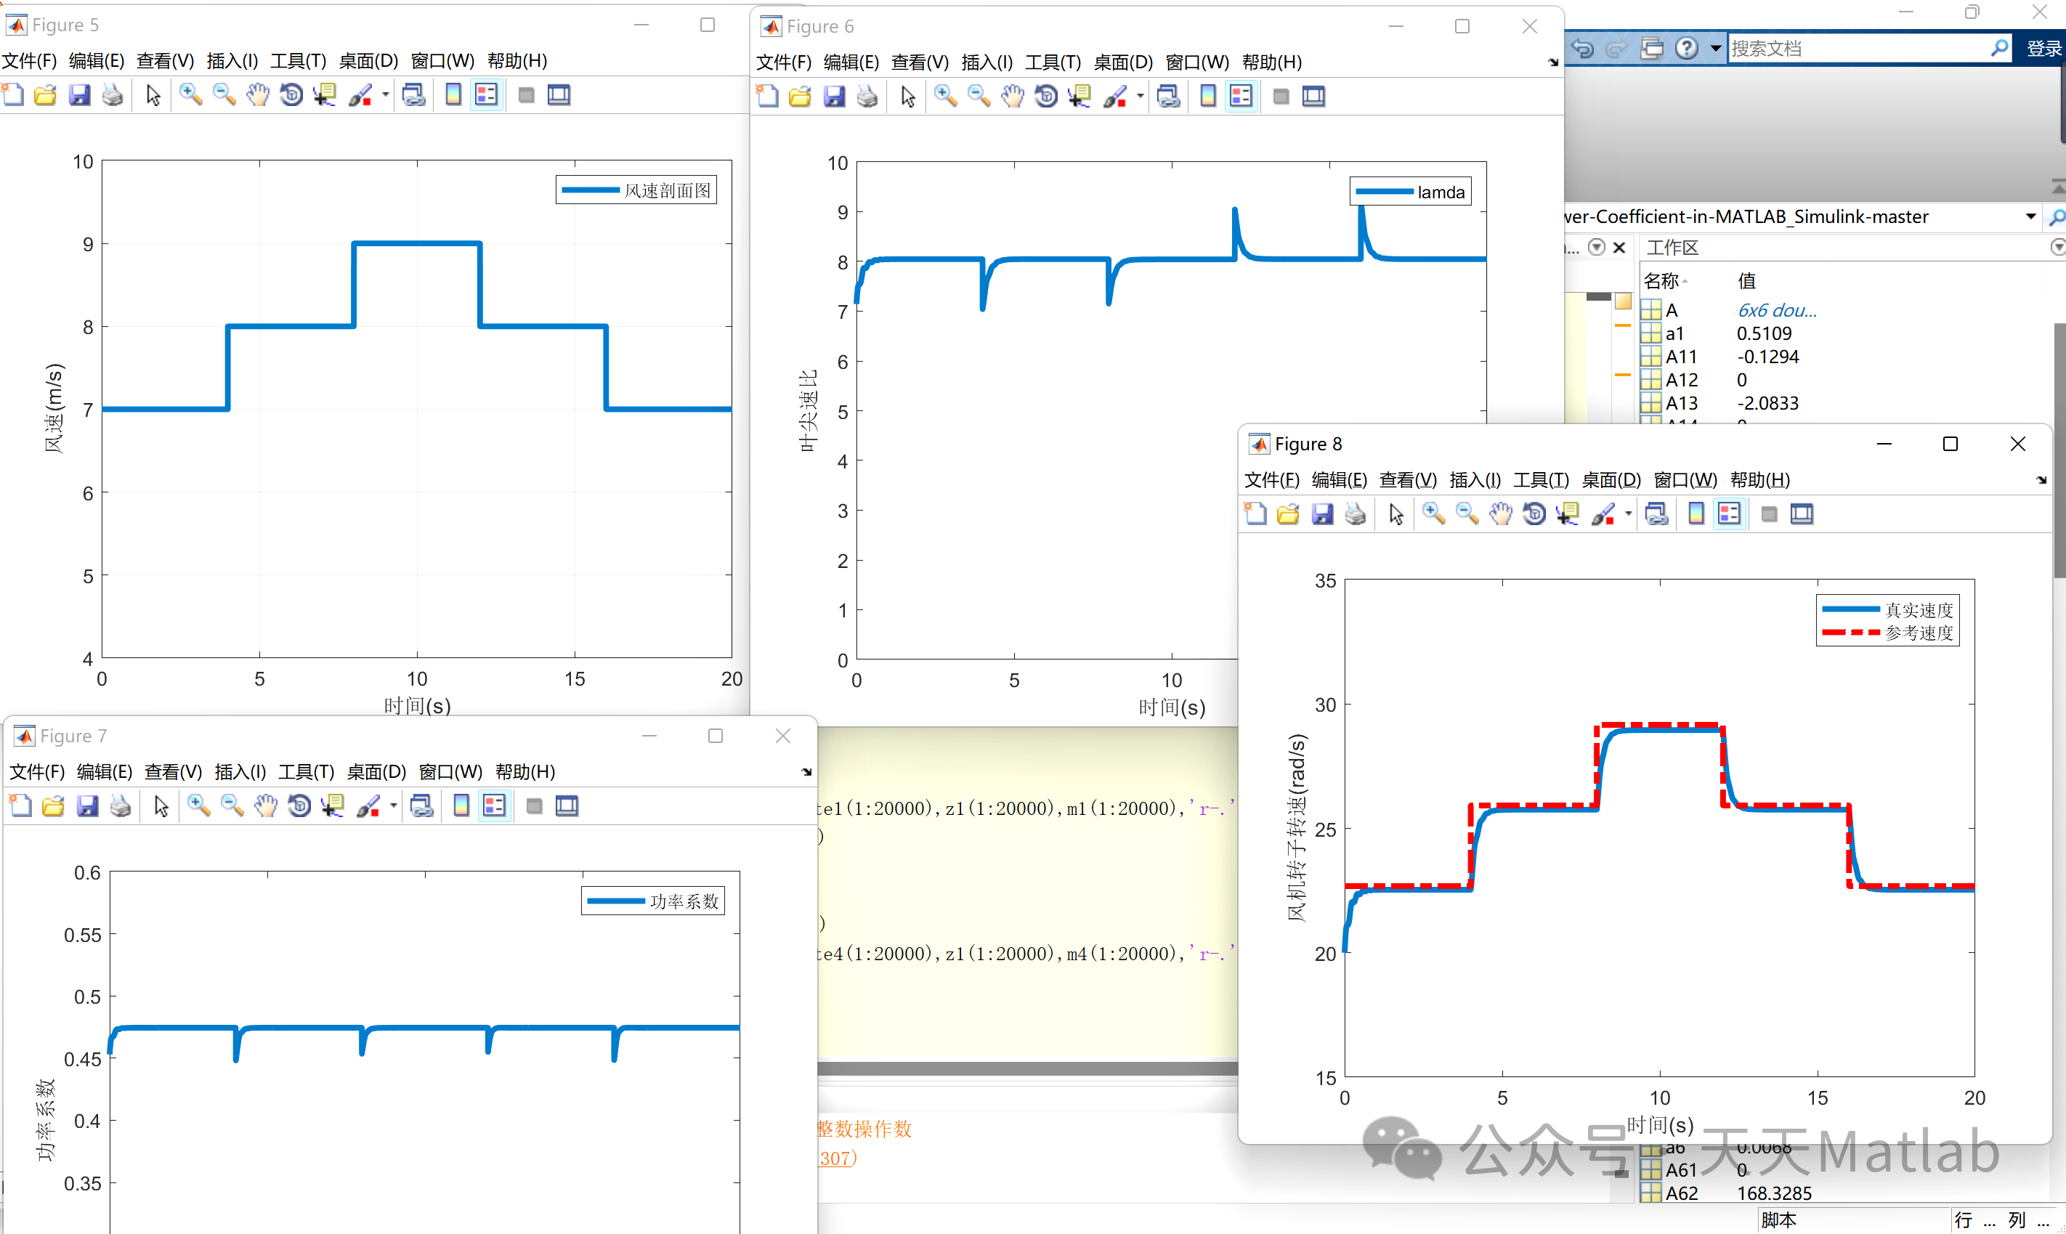The image size is (2066, 1234).
Task: Open Brush color dropdown in Figure 7
Action: pyautogui.click(x=394, y=805)
